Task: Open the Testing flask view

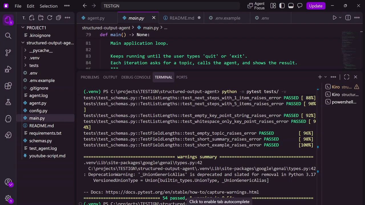Action: pyautogui.click(x=8, y=102)
